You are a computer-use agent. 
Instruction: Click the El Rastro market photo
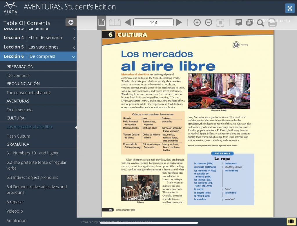pyautogui.click(x=140, y=188)
